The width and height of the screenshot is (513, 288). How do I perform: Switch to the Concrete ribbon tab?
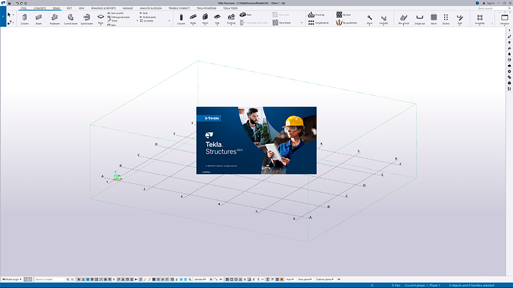pyautogui.click(x=40, y=9)
